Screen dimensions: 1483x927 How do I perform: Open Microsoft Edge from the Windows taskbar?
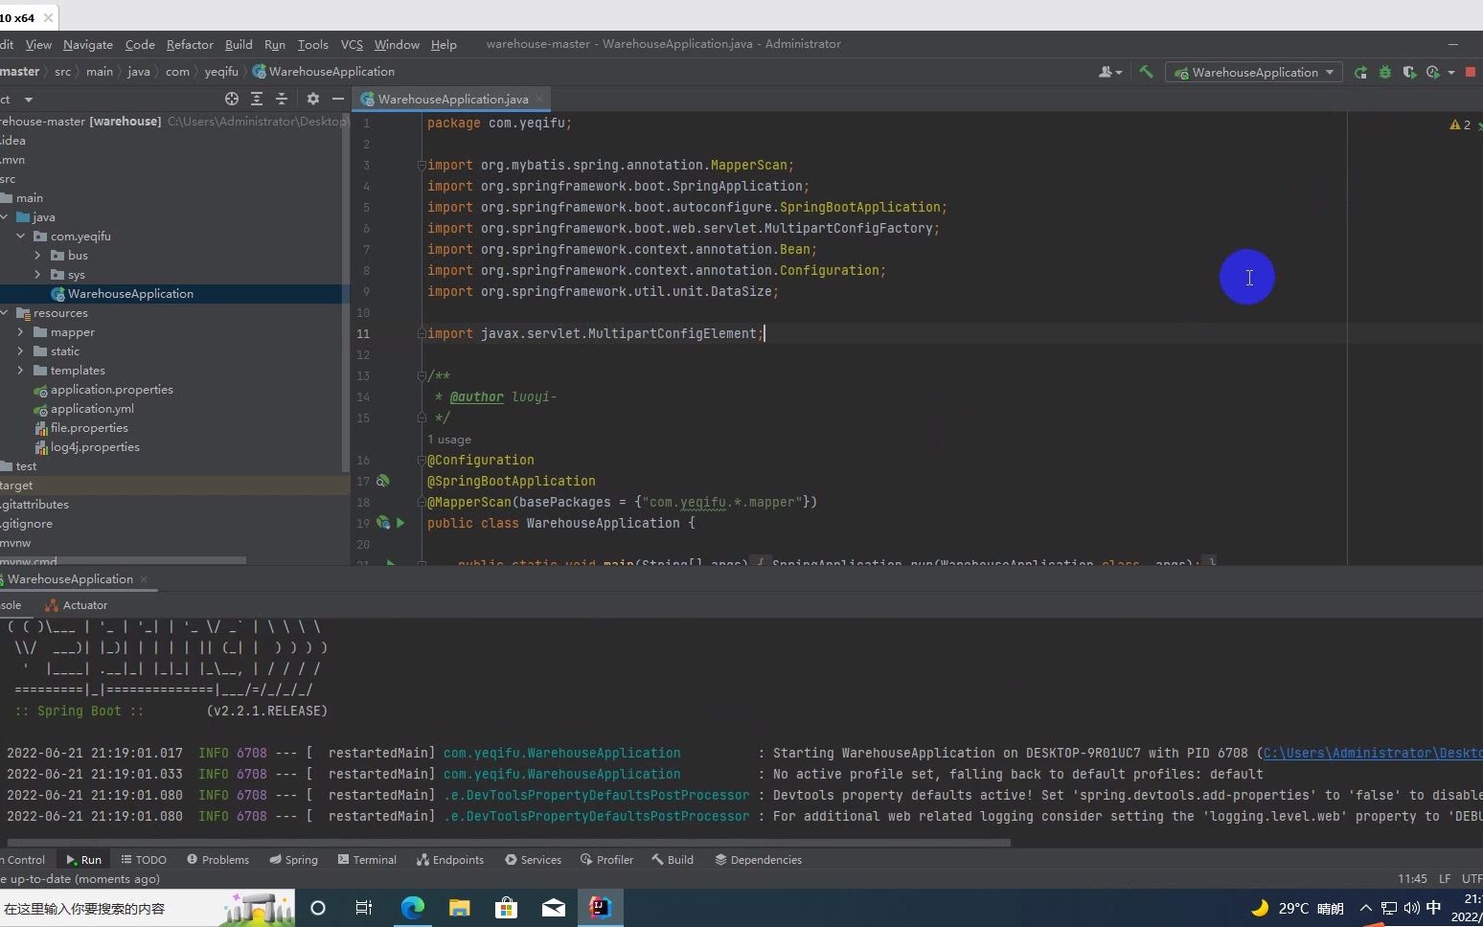[x=412, y=908]
